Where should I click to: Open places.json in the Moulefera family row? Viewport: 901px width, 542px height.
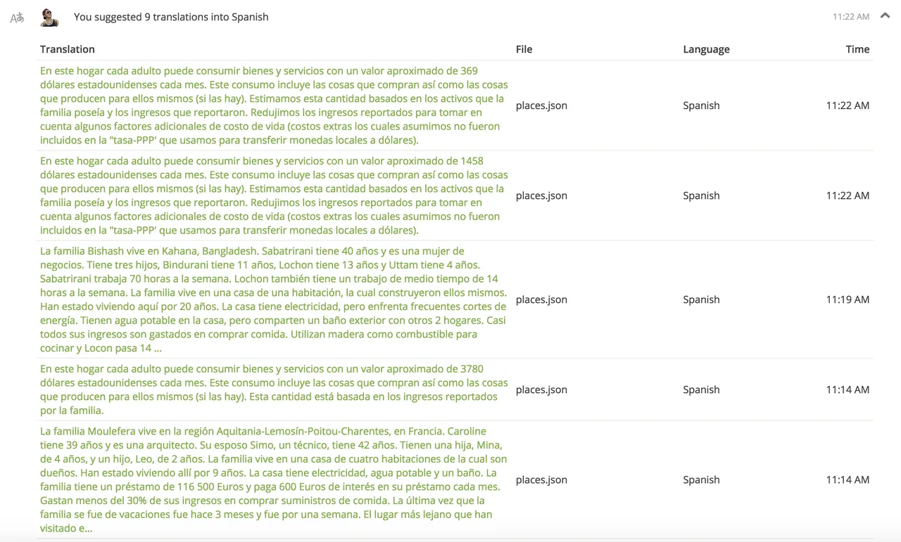coord(541,479)
